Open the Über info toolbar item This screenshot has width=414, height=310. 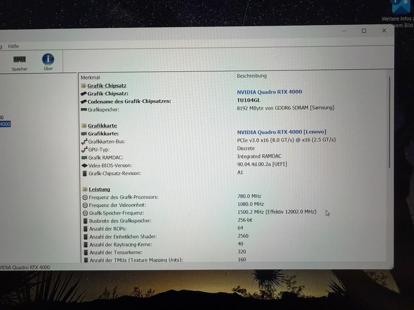48,62
